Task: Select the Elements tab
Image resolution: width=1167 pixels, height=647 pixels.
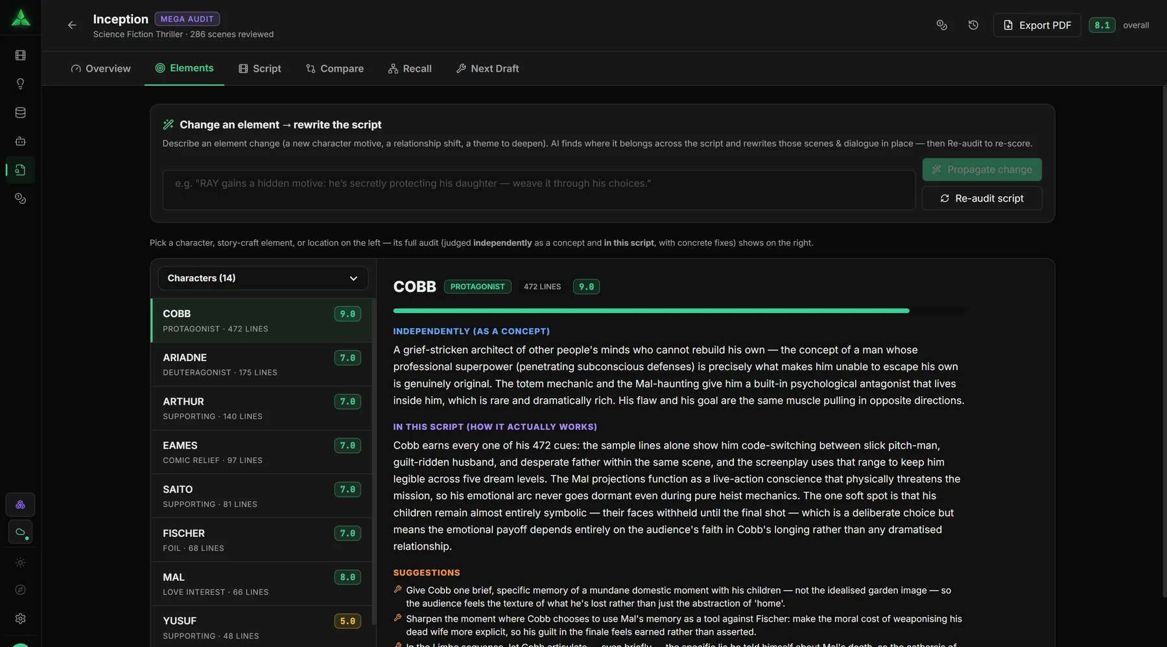Action: [185, 68]
